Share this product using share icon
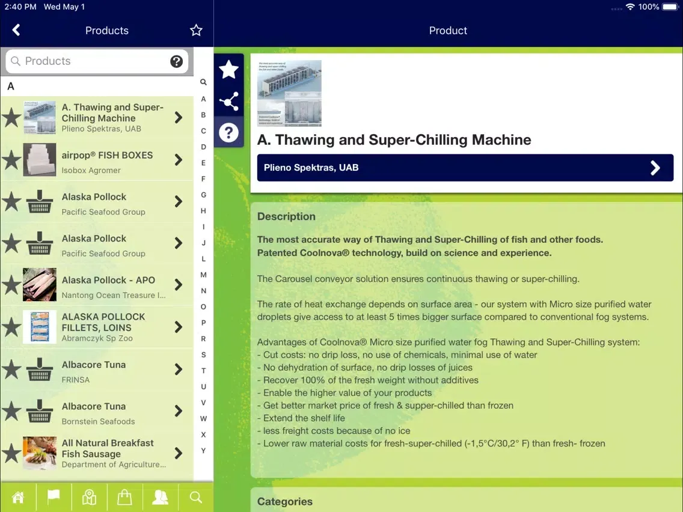This screenshot has height=512, width=683. (228, 101)
